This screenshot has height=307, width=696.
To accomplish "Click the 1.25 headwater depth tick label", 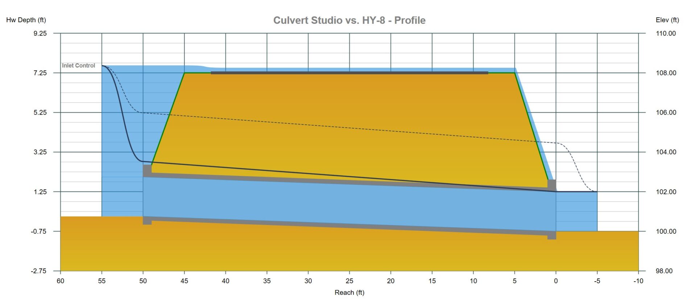I will tap(40, 192).
